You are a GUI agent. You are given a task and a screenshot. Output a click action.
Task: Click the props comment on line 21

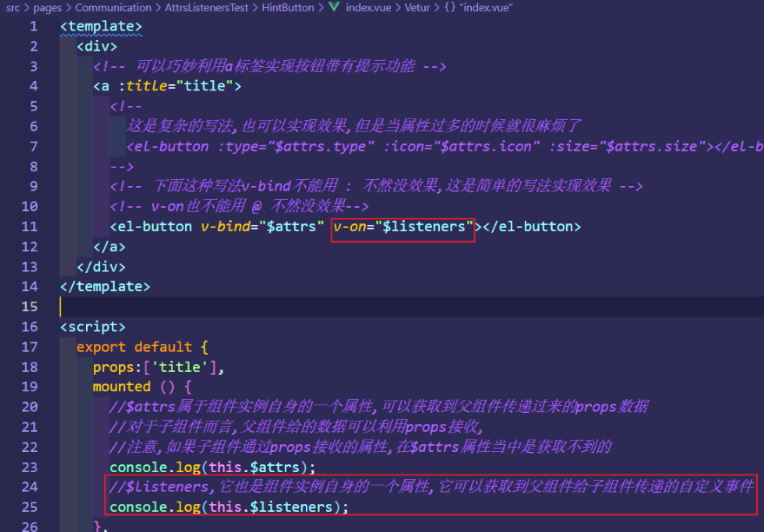pos(296,428)
